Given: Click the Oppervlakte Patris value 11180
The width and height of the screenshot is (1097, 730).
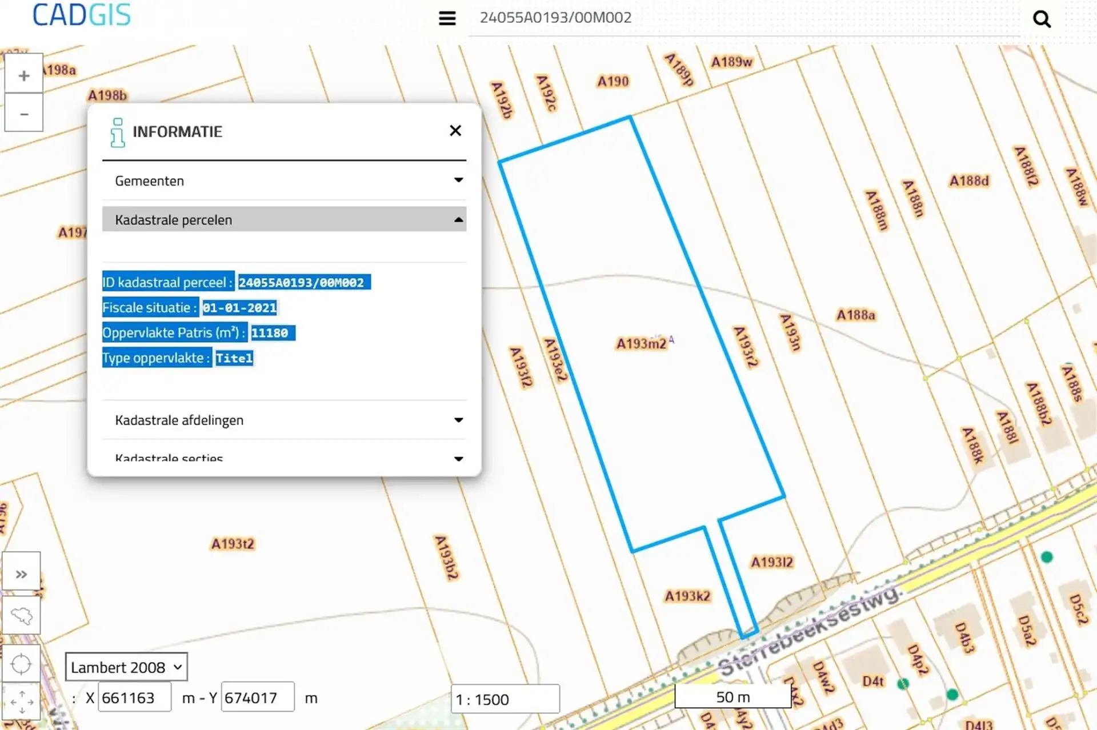Looking at the screenshot, I should [273, 332].
